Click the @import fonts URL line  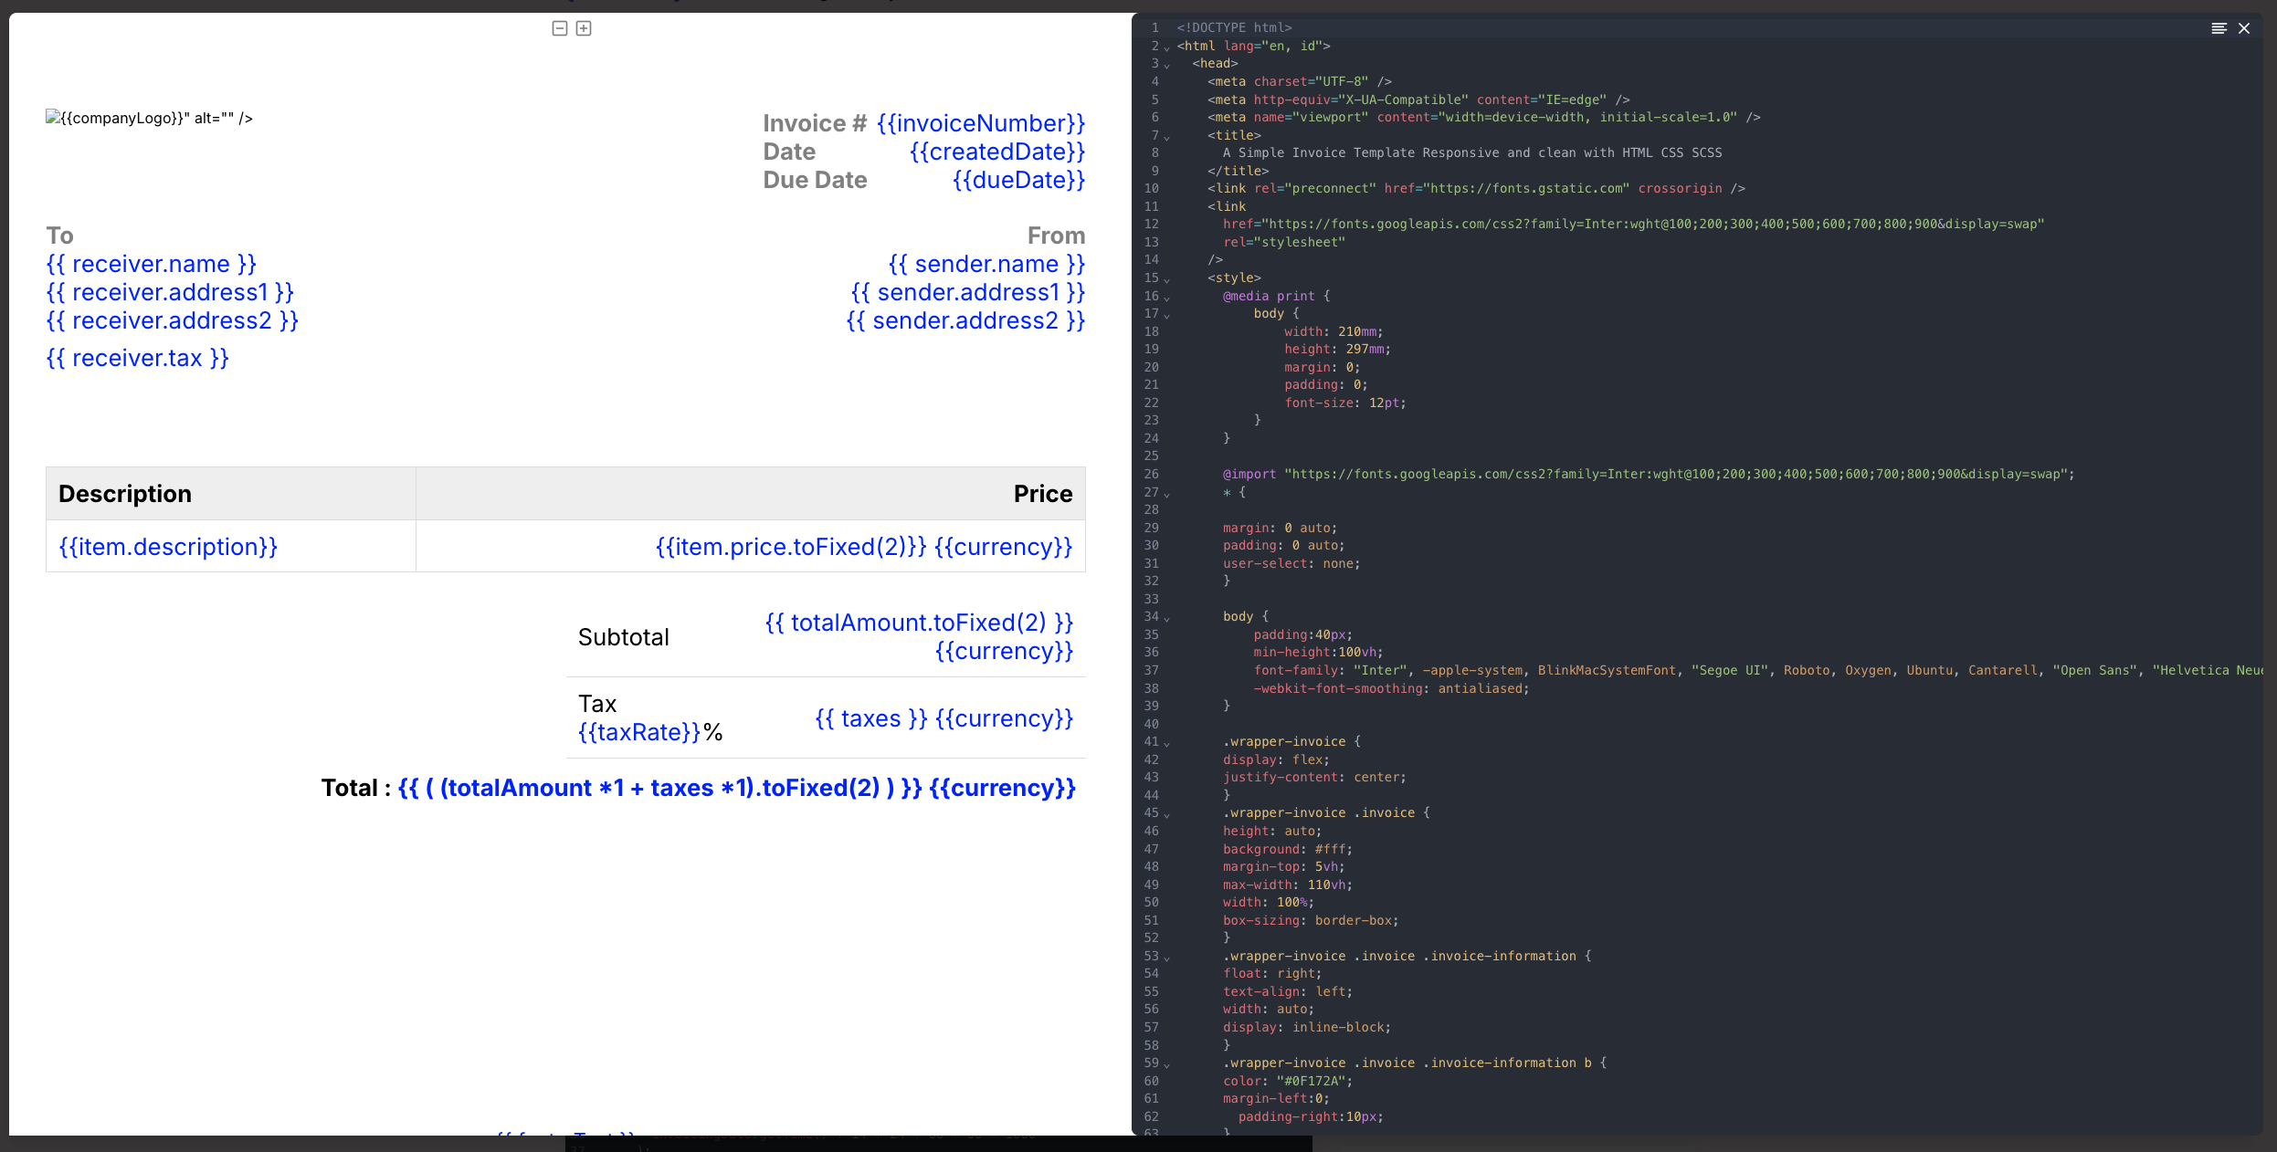coord(1649,475)
